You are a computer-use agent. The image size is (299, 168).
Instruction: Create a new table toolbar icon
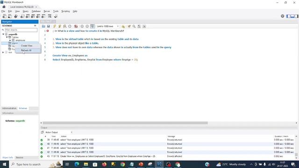(x=28, y=16)
